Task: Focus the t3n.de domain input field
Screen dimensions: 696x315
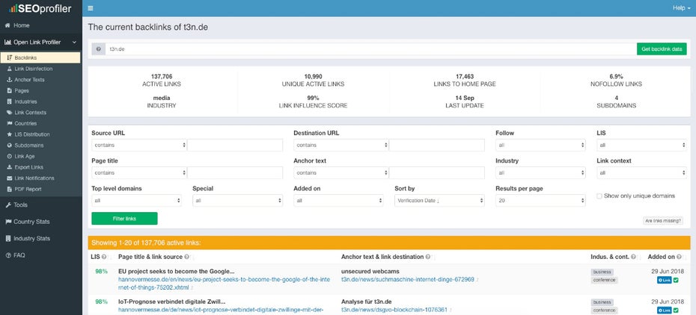Action: (370, 49)
